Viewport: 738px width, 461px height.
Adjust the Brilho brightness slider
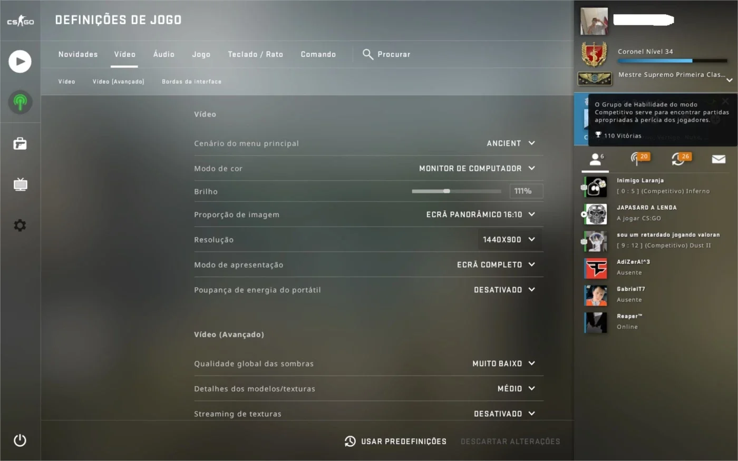pyautogui.click(x=456, y=191)
